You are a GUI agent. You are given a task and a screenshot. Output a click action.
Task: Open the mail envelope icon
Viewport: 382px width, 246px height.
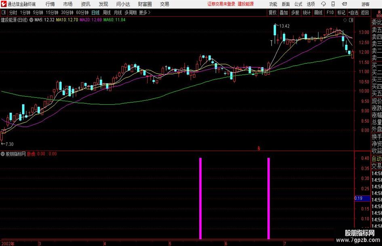pyautogui.click(x=344, y=4)
